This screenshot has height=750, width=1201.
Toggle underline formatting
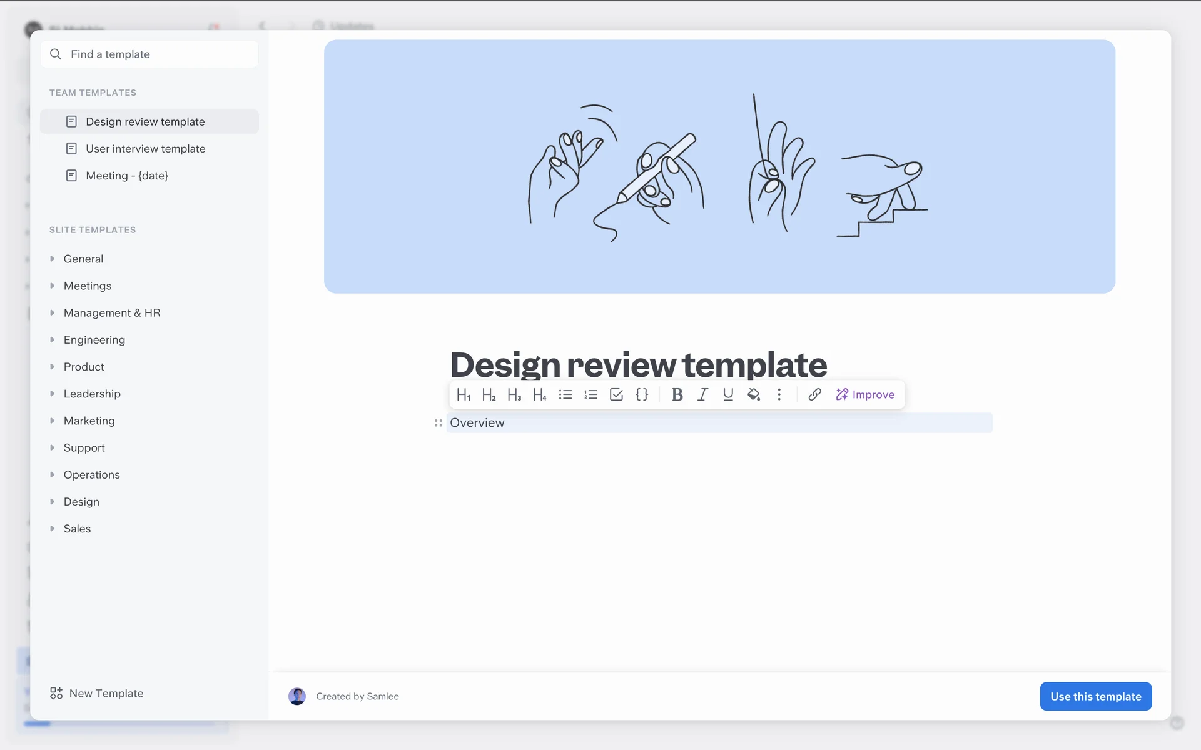(728, 394)
